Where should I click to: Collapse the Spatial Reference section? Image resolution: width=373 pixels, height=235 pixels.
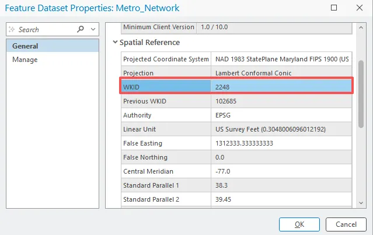point(115,43)
